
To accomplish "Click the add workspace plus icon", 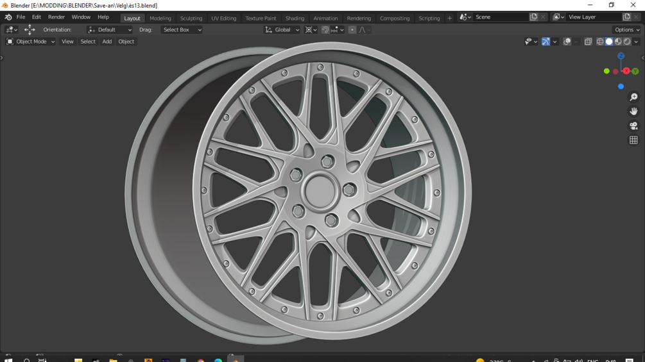I will pos(449,18).
